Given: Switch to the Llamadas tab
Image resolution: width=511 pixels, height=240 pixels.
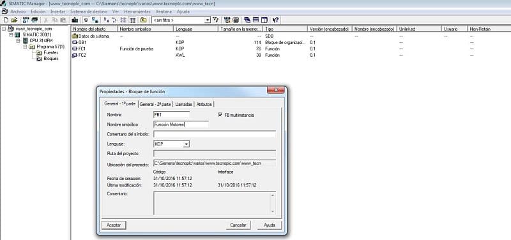Looking at the screenshot, I should pyautogui.click(x=183, y=104).
